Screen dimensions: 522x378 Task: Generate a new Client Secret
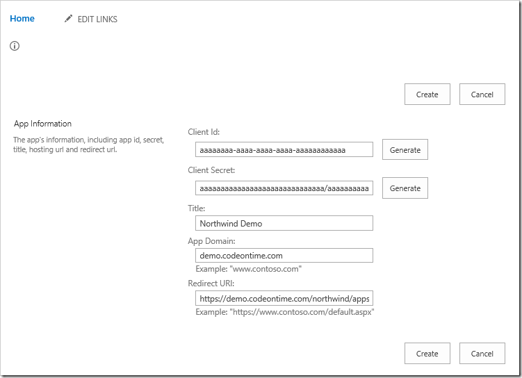point(405,188)
